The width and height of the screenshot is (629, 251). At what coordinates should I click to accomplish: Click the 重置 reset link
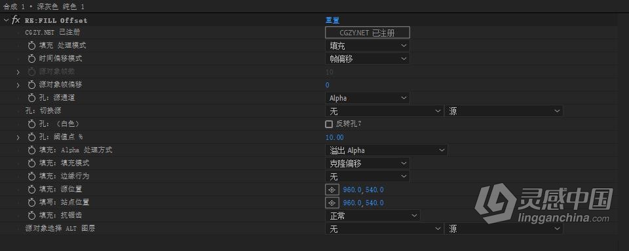tap(332, 20)
